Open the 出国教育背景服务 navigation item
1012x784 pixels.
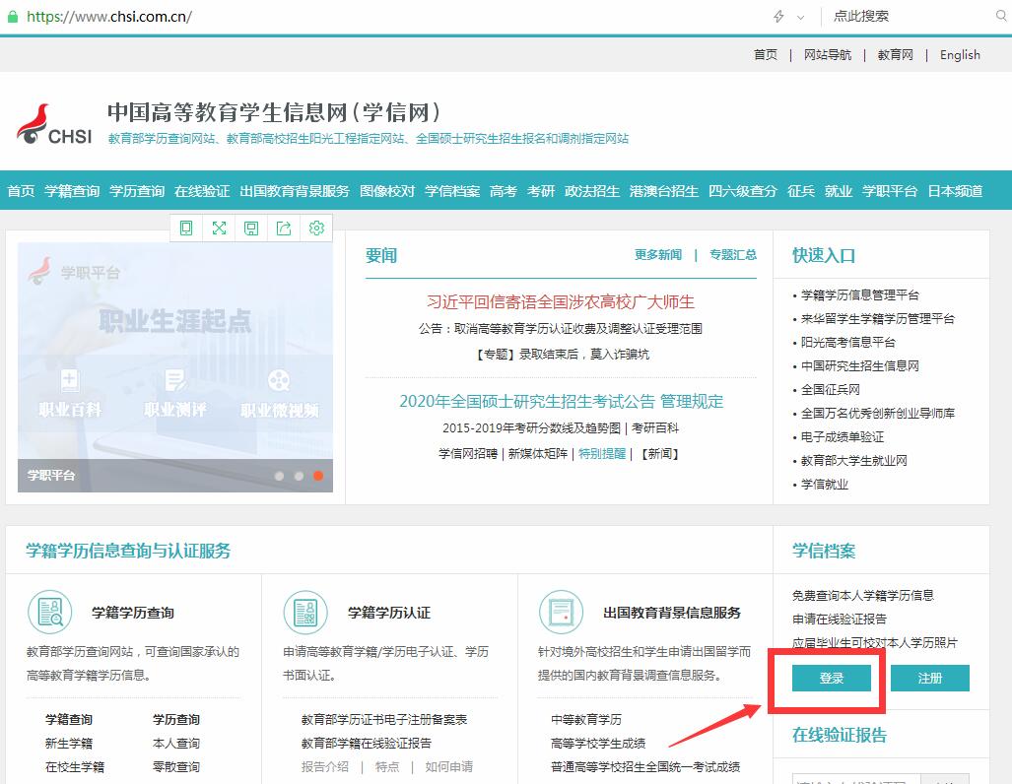pos(295,191)
